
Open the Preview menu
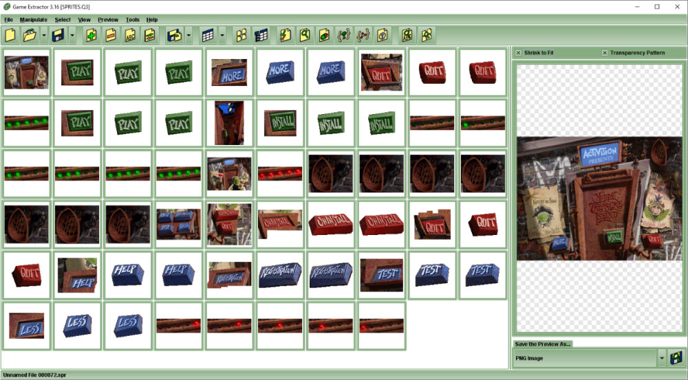[x=108, y=20]
